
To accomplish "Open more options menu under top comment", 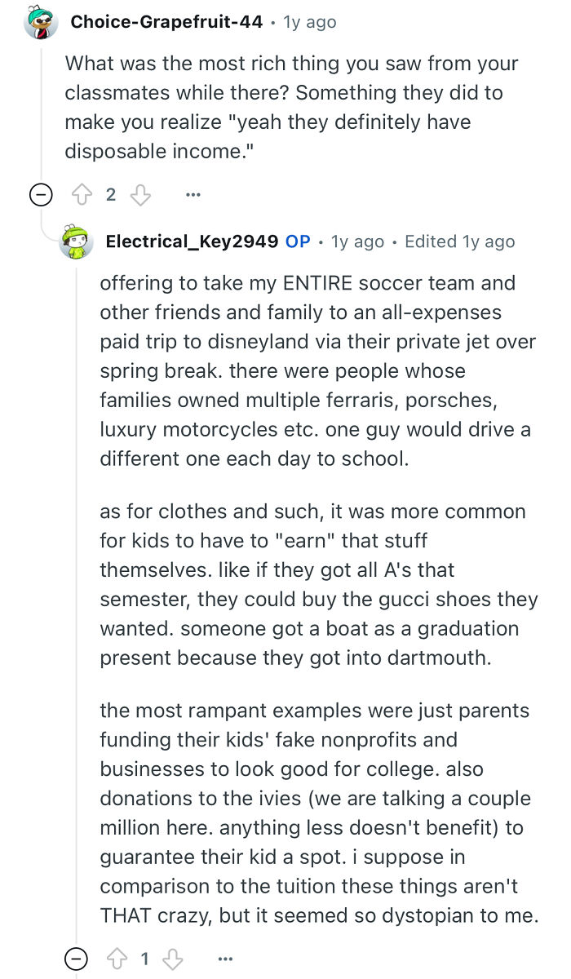I will 193,194.
